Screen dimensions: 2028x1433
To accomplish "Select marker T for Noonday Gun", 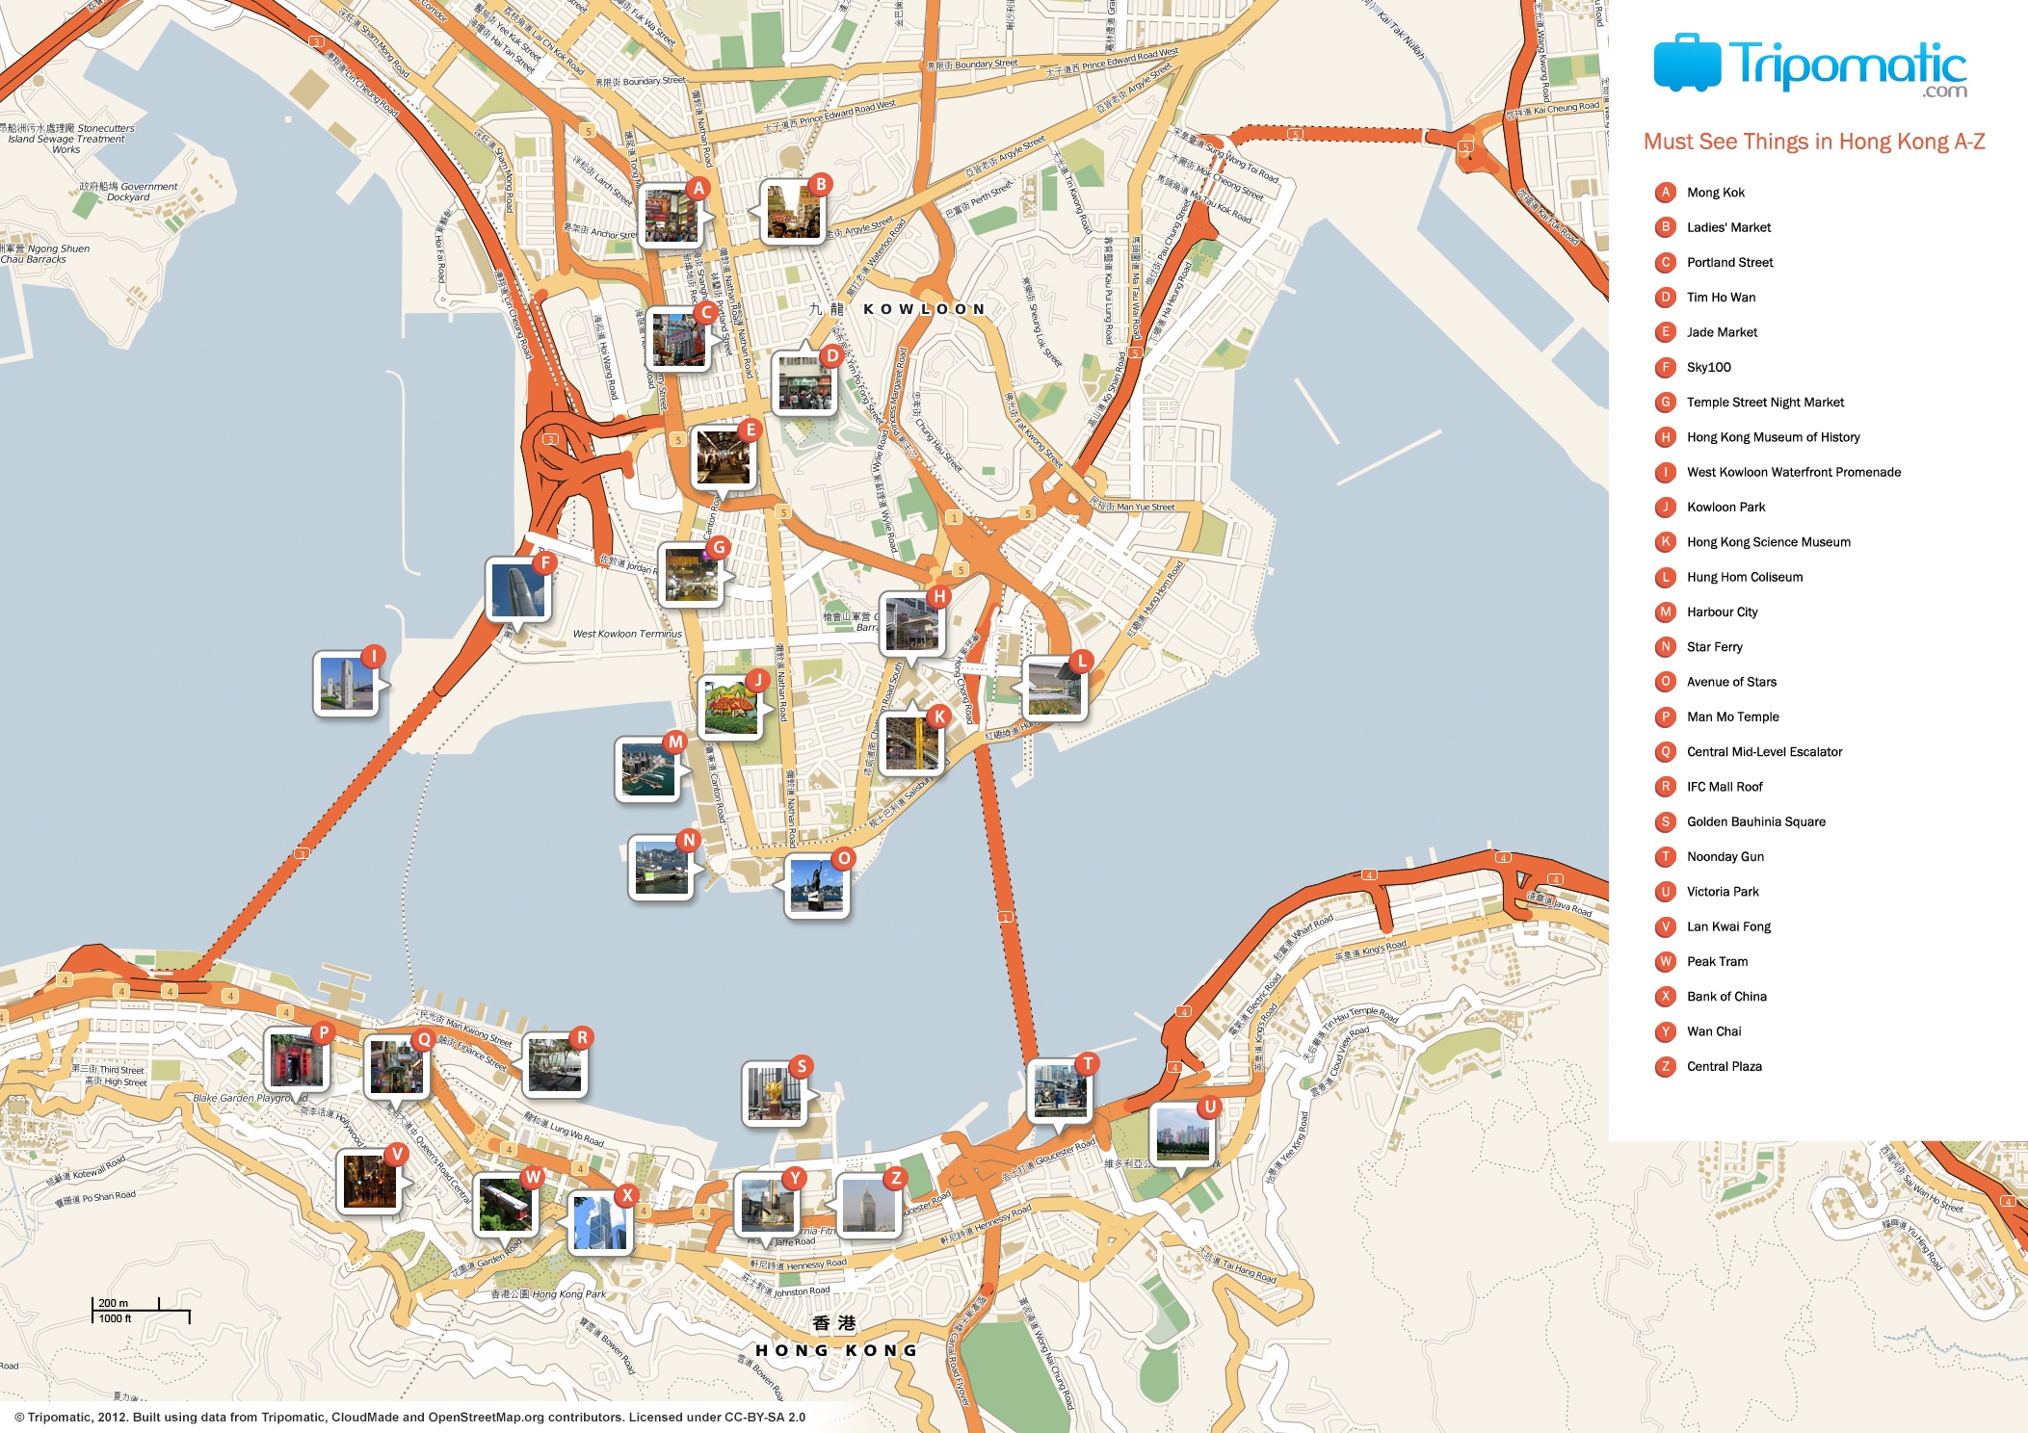I will [1088, 1064].
